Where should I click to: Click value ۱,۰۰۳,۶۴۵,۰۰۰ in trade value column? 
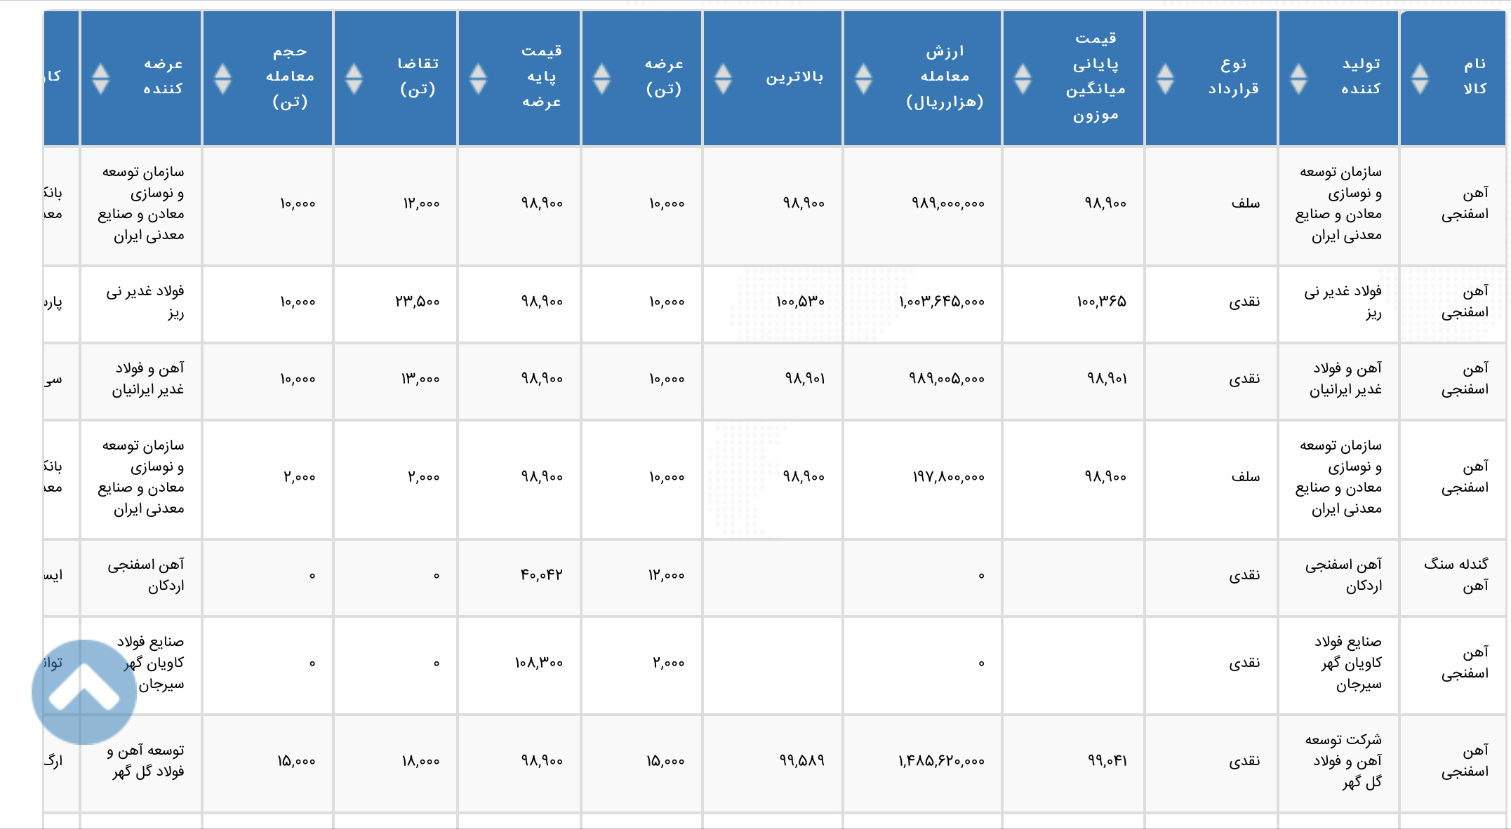942,302
